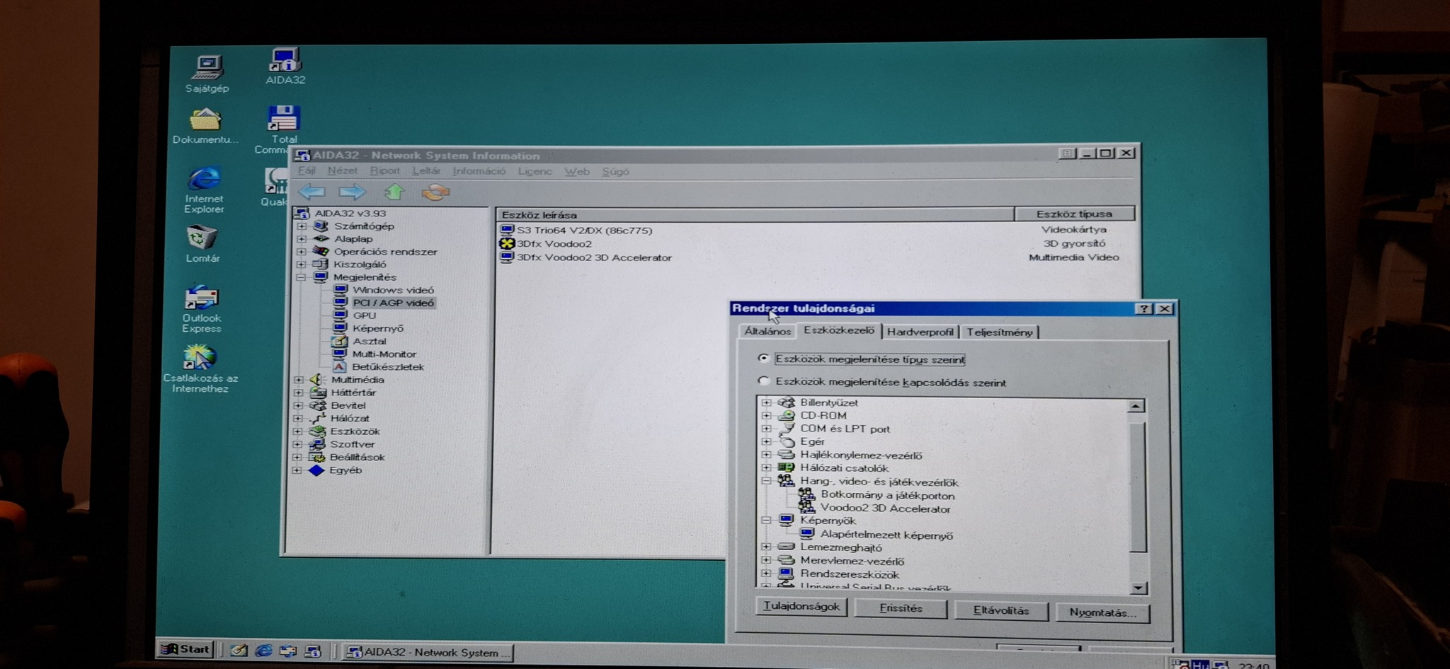Select Alapértelmezett képernyő device

tap(886, 535)
